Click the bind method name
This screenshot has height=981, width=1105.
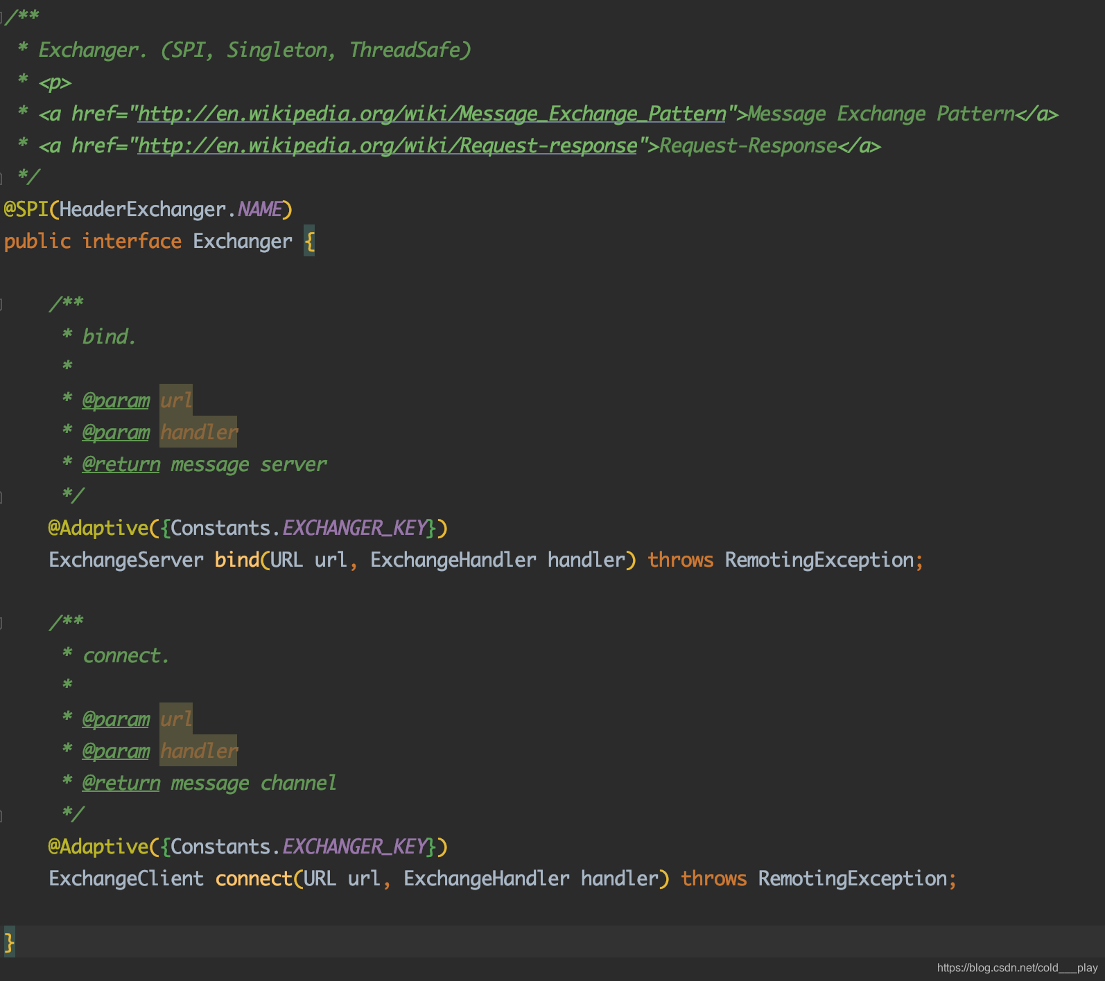pyautogui.click(x=237, y=560)
